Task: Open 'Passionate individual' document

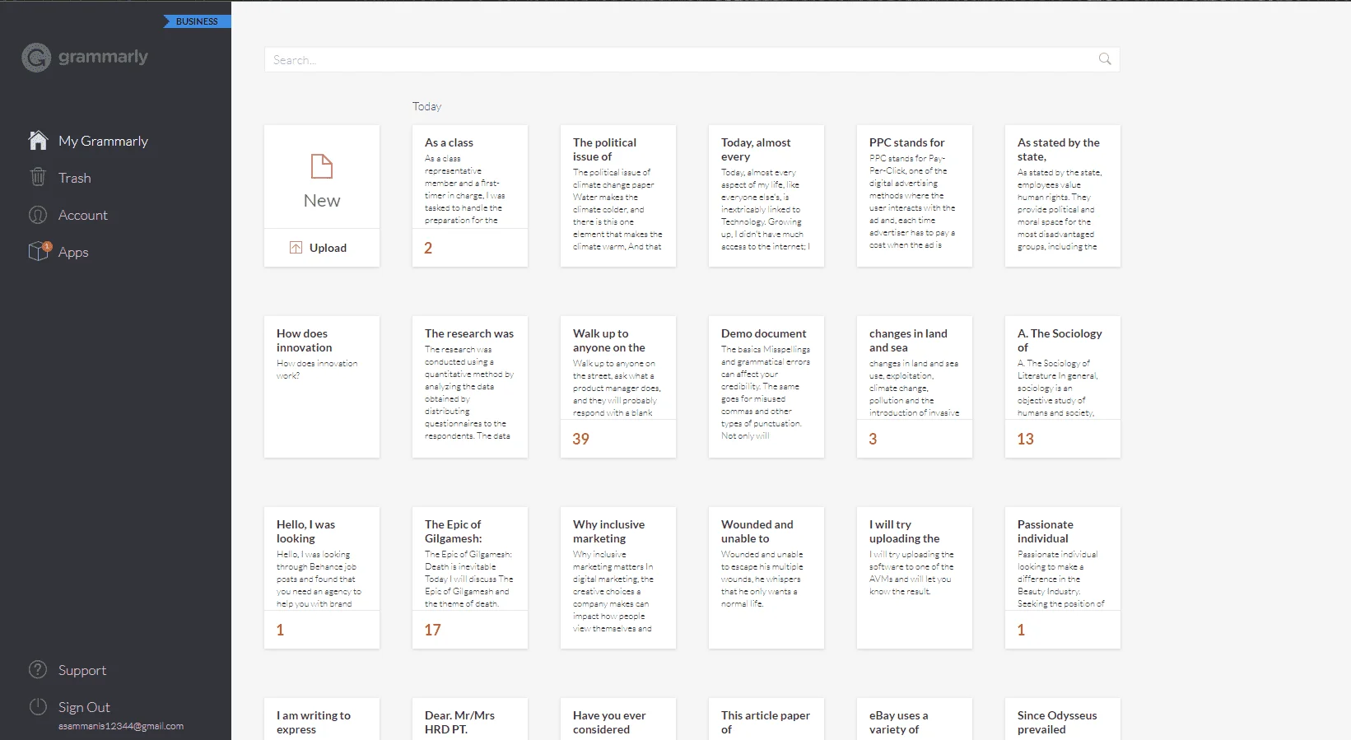Action: point(1063,578)
